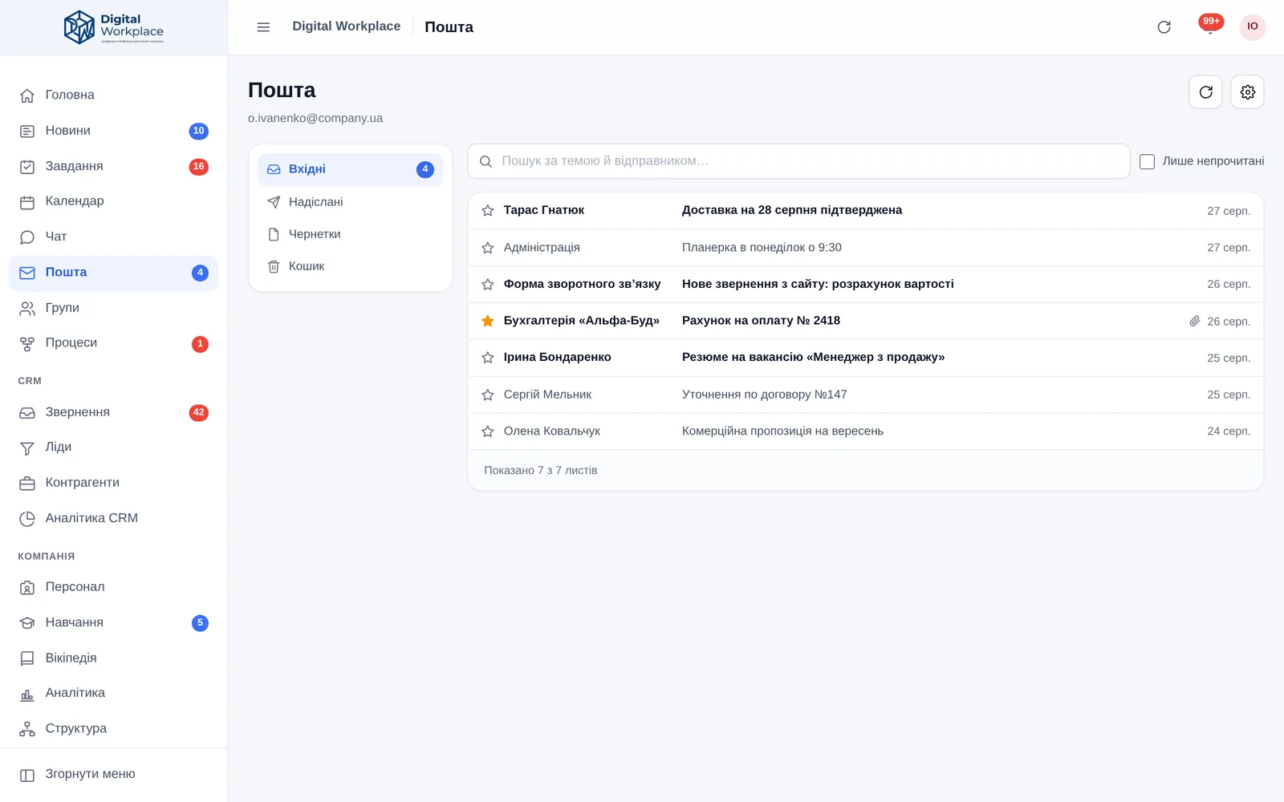Viewport: 1284px width, 802px height.
Task: Click the mail refresh button beside settings gear
Action: point(1205,92)
